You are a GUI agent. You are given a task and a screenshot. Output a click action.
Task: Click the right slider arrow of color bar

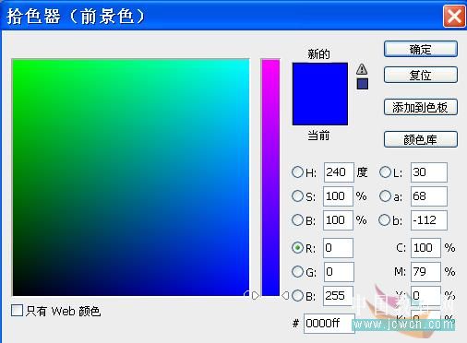click(285, 296)
